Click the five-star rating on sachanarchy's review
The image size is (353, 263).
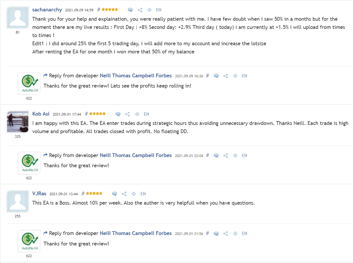coord(110,10)
